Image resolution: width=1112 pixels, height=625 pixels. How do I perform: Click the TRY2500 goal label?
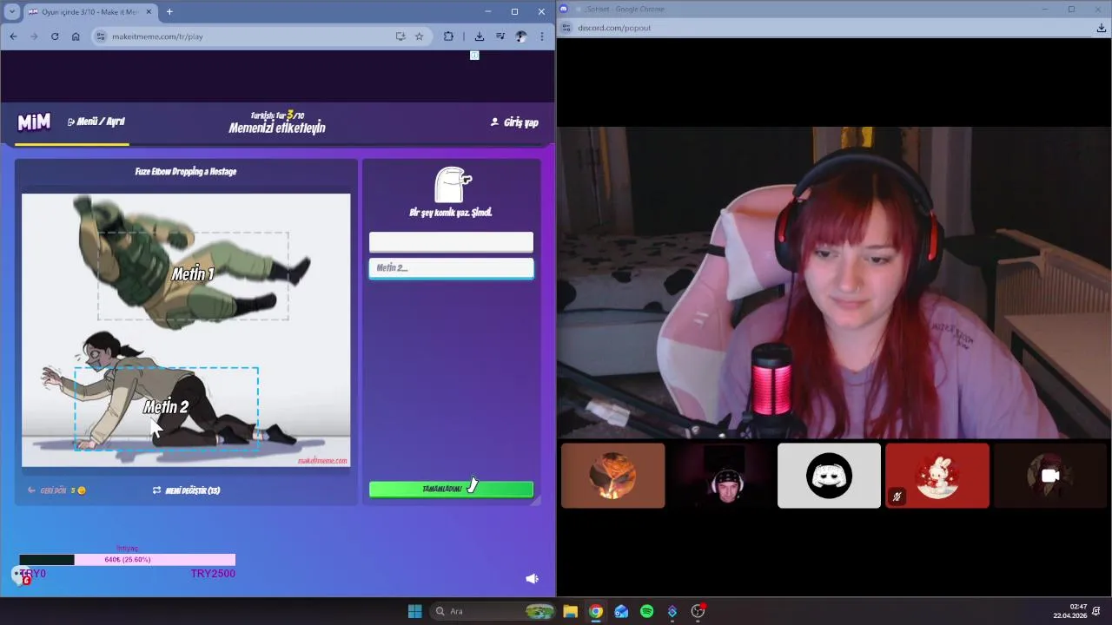point(213,574)
